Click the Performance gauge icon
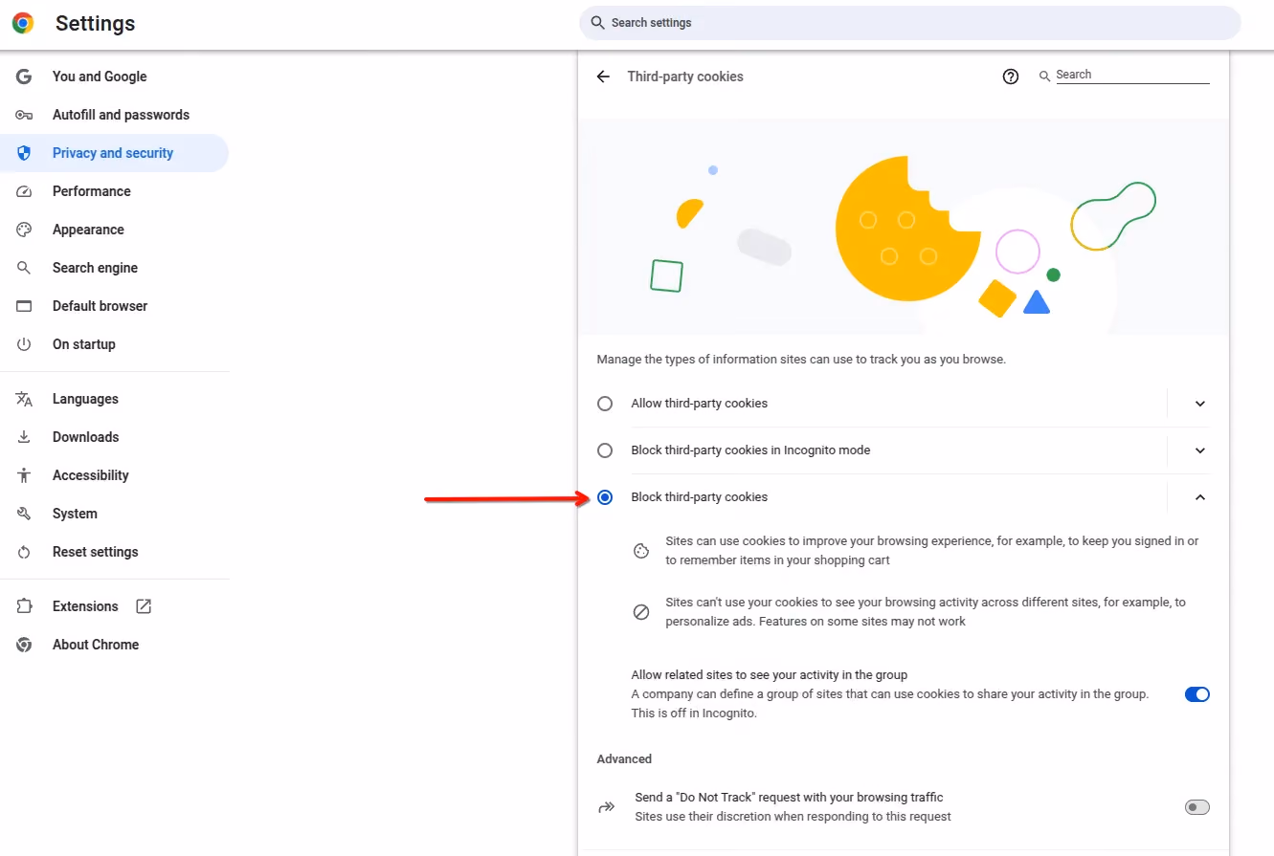The height and width of the screenshot is (856, 1274). (x=24, y=191)
